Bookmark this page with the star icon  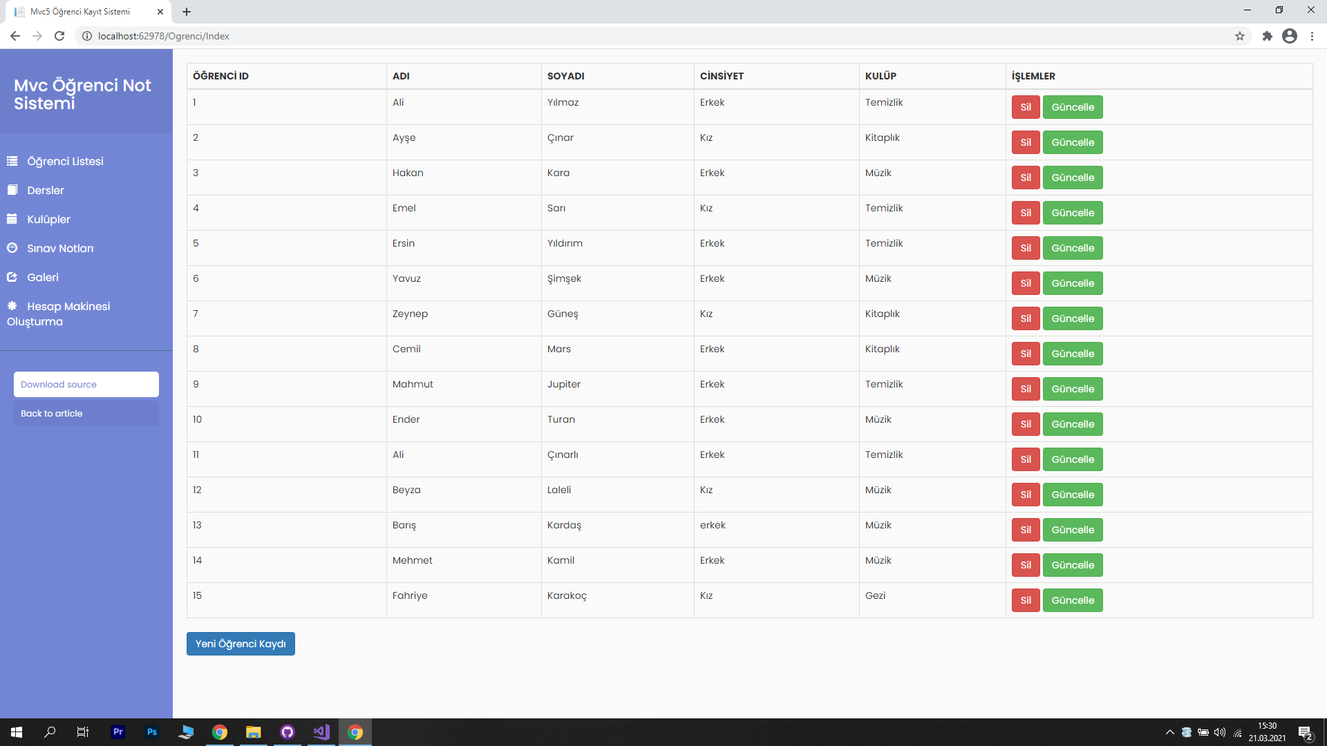tap(1240, 36)
